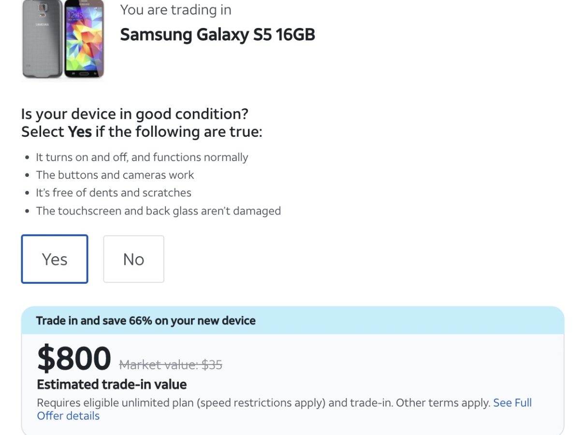The image size is (580, 435).
Task: Click the "touchscreen and back glass" bullet
Action: point(158,211)
